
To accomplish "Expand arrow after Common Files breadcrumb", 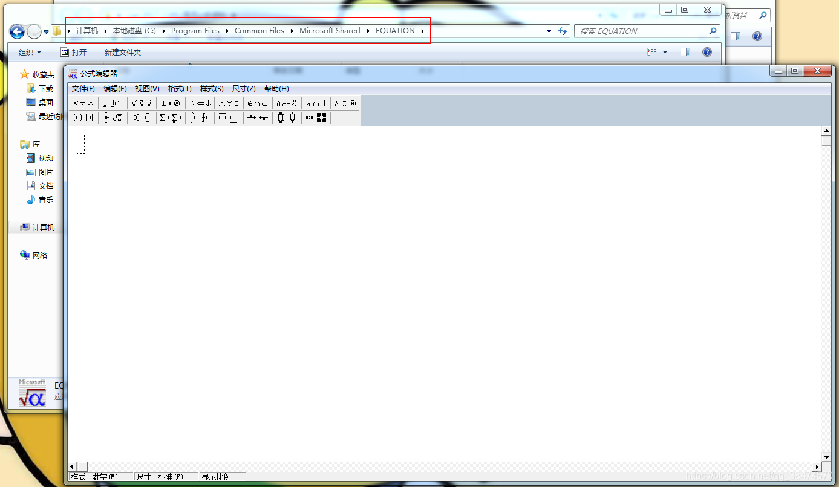I will pyautogui.click(x=292, y=31).
